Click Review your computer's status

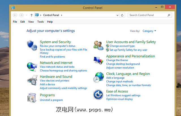58,46
